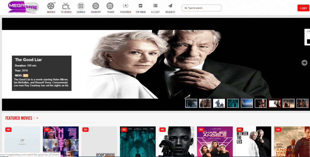Click the Year: 2019 text
The width and height of the screenshot is (310, 157).
tap(21, 70)
